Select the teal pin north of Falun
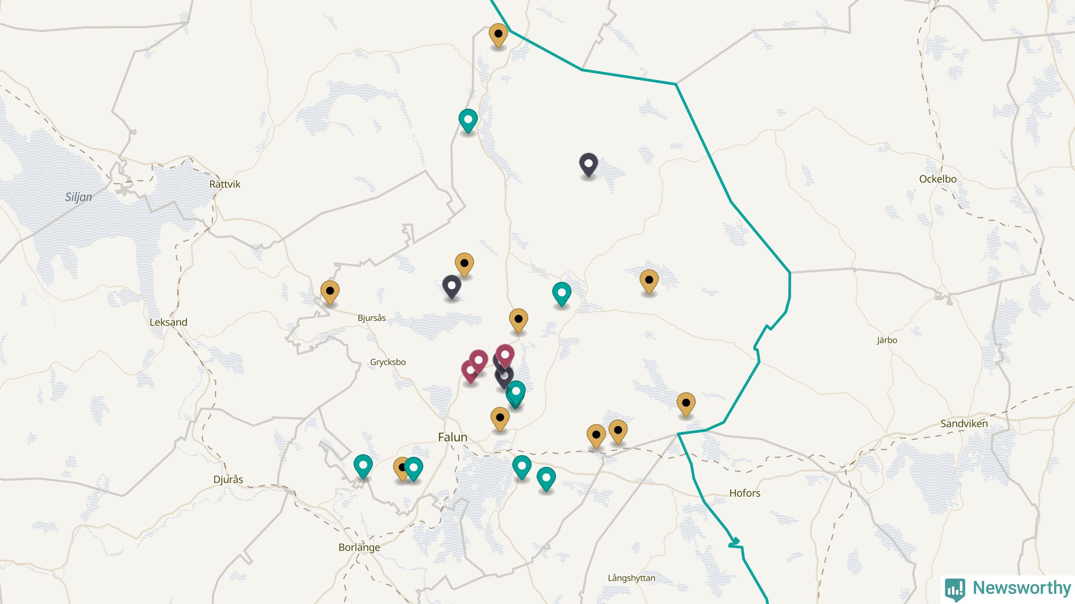This screenshot has width=1075, height=604. 516,393
